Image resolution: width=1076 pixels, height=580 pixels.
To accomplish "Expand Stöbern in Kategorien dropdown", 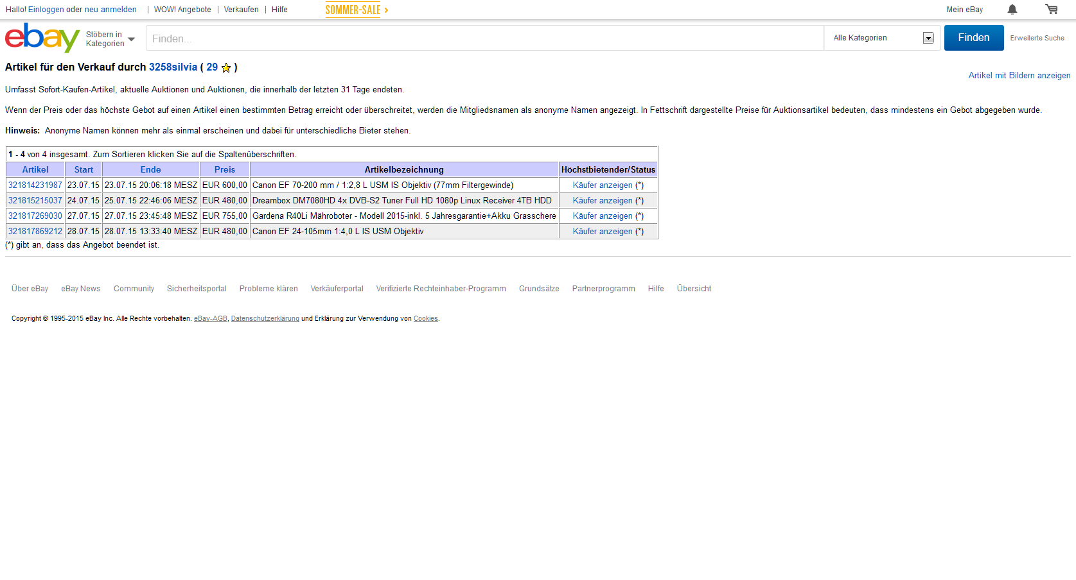I will coord(110,39).
